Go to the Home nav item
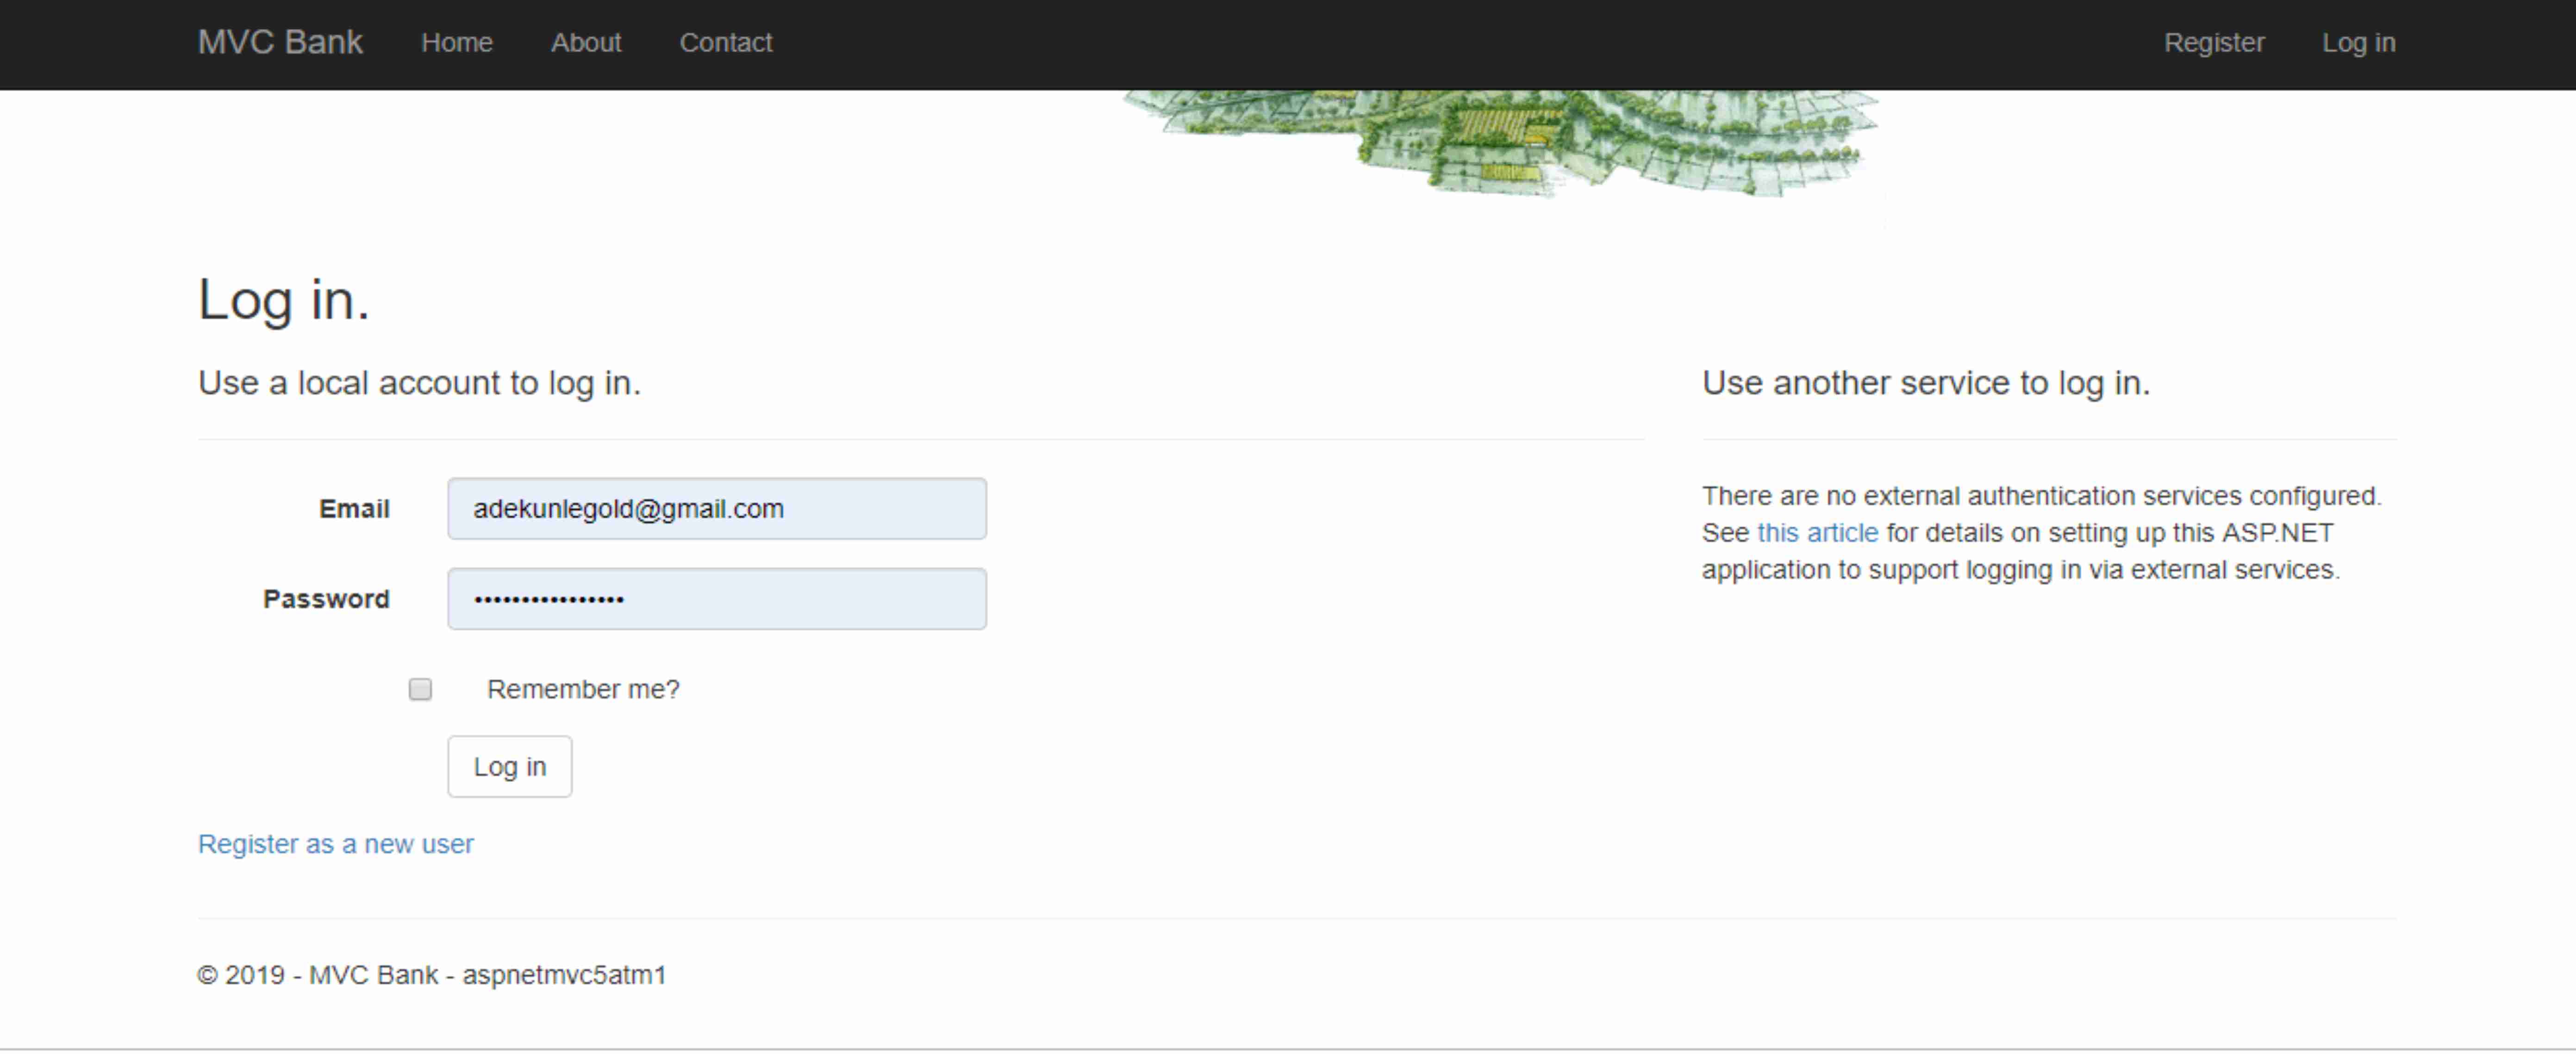This screenshot has height=1054, width=2576. pyautogui.click(x=457, y=43)
